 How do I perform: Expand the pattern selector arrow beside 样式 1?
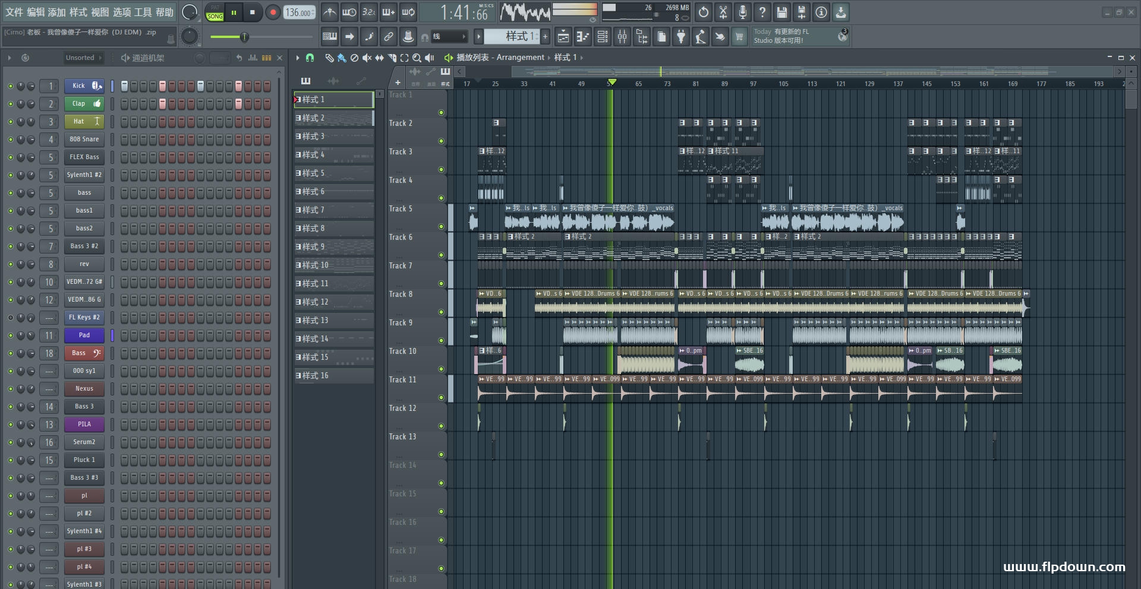478,37
